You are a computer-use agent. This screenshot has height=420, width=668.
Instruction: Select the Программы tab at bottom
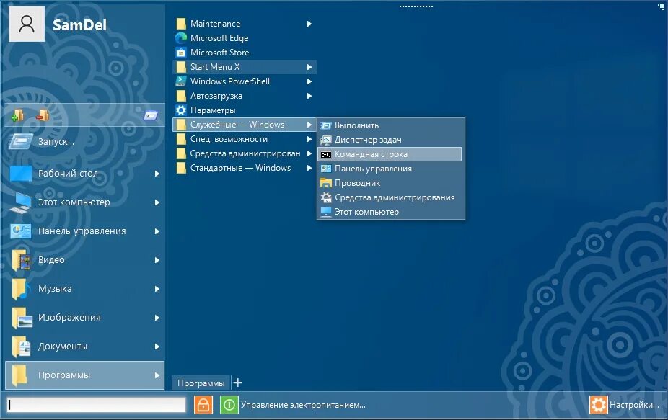click(201, 383)
